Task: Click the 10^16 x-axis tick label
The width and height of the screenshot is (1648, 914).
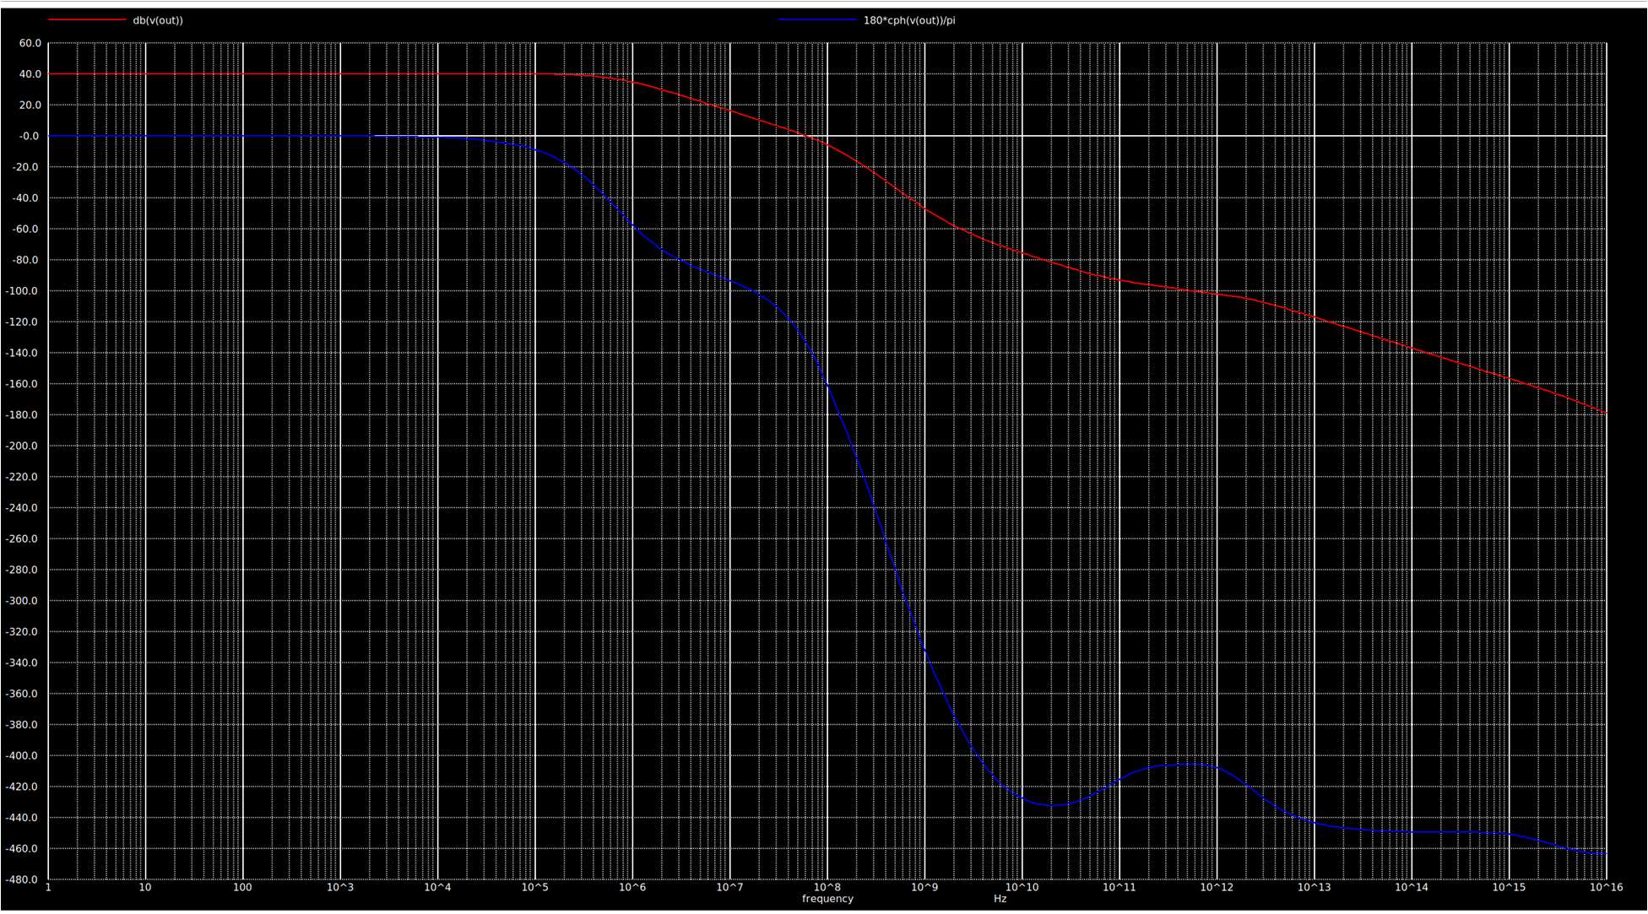Action: [x=1606, y=887]
